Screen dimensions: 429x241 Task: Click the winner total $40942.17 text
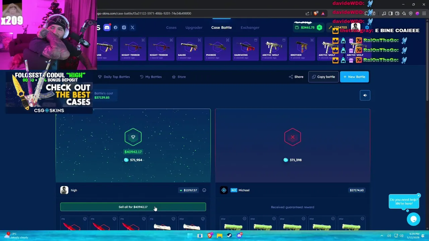[133, 152]
